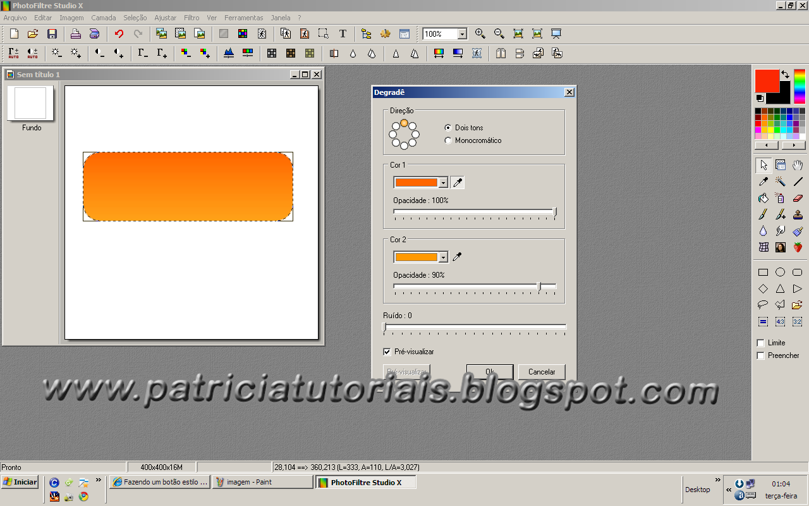The height and width of the screenshot is (506, 809).
Task: Open the Ferramentas menu
Action: click(x=244, y=18)
